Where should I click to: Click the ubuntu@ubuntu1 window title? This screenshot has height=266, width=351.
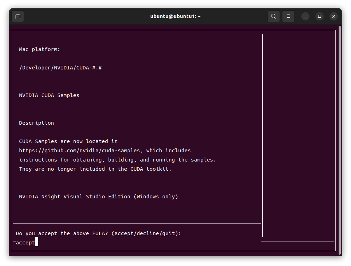175,16
